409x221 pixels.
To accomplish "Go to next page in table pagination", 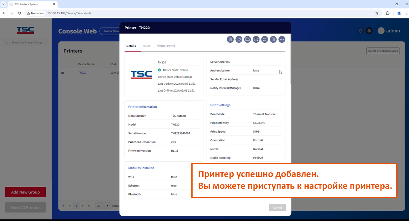I will click(x=83, y=206).
